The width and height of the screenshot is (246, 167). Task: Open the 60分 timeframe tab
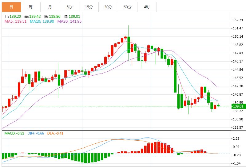tap(128, 7)
